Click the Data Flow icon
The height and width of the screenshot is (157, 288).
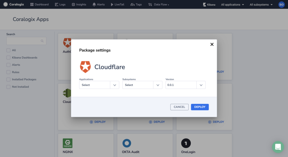click(150, 4)
